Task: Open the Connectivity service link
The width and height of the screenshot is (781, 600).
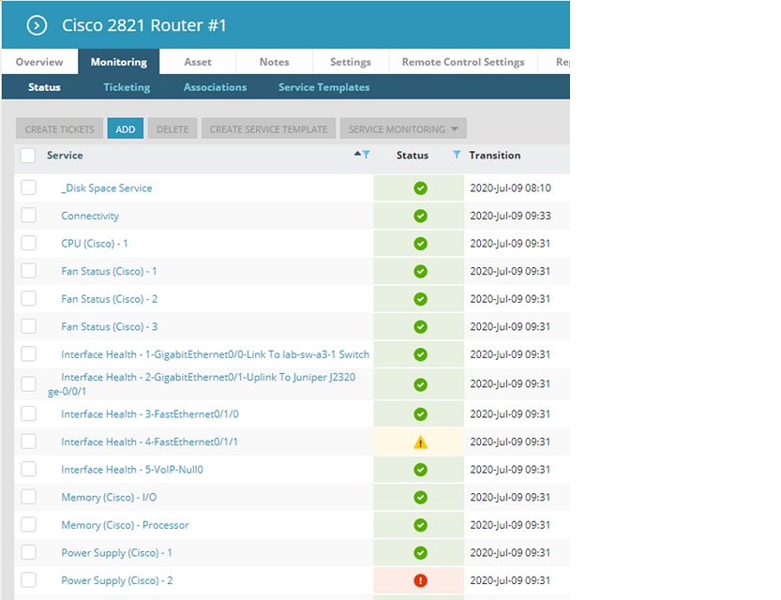Action: (x=90, y=217)
